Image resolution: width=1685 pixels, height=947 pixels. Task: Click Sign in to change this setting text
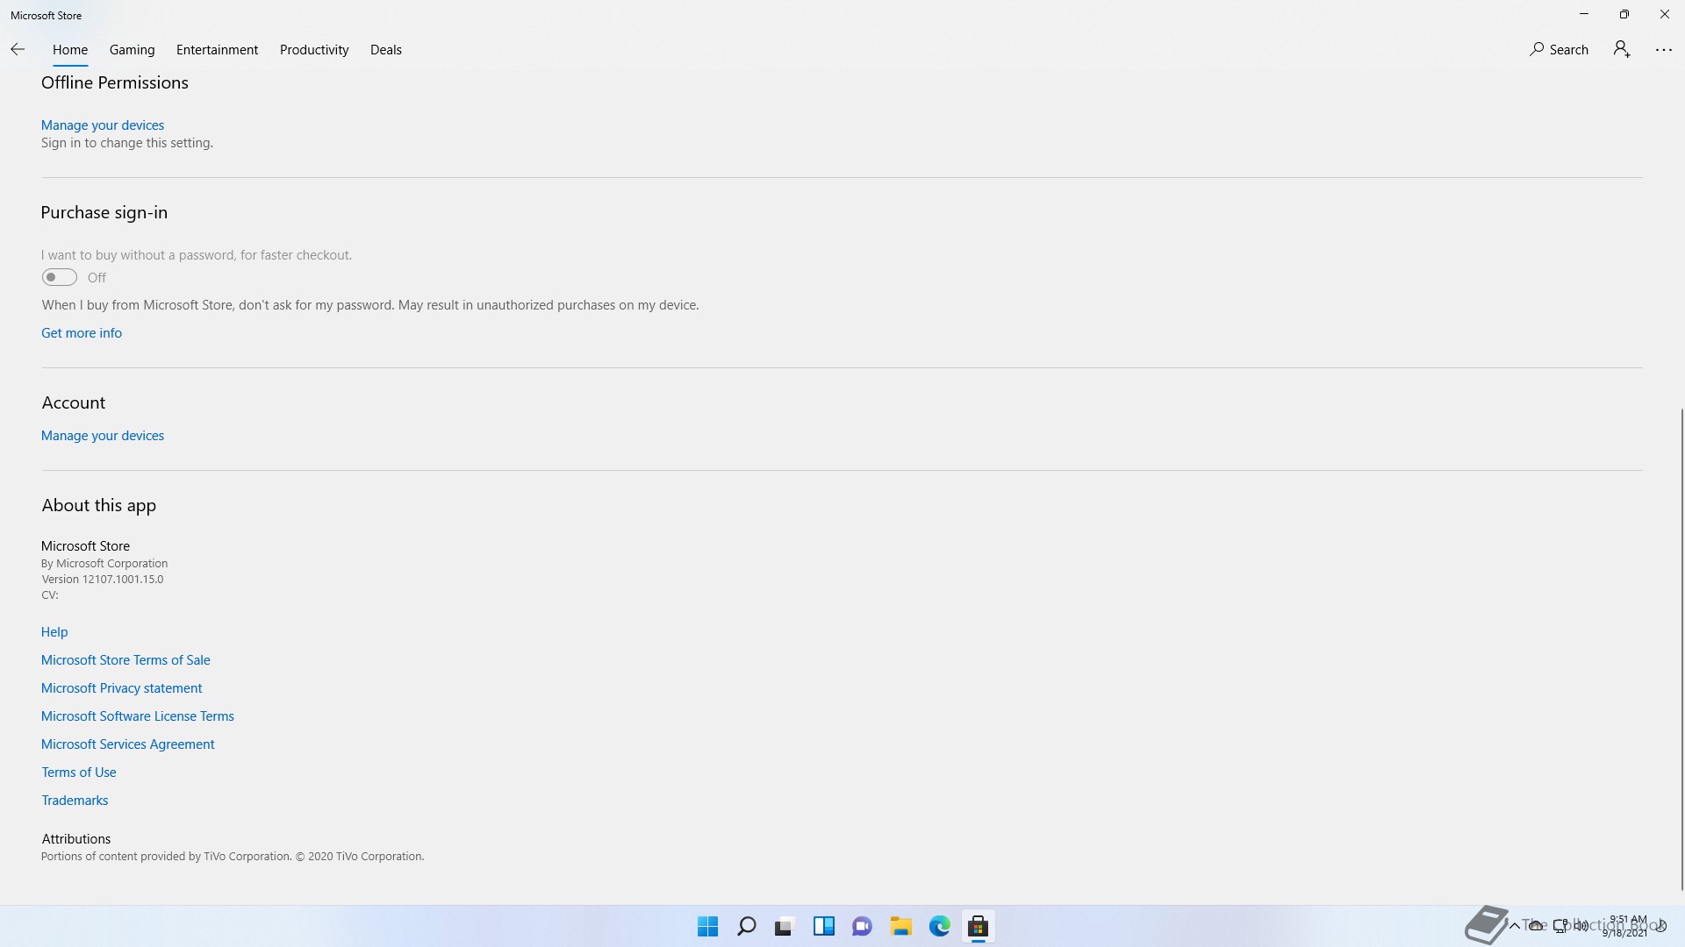pyautogui.click(x=127, y=143)
